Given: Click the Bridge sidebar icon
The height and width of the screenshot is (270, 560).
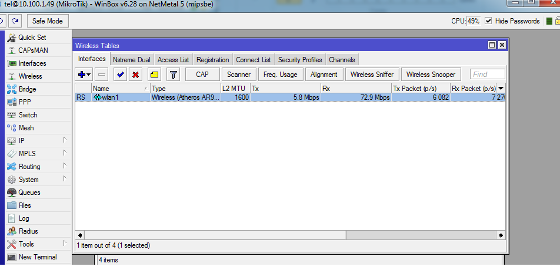Looking at the screenshot, I should click(x=12, y=89).
